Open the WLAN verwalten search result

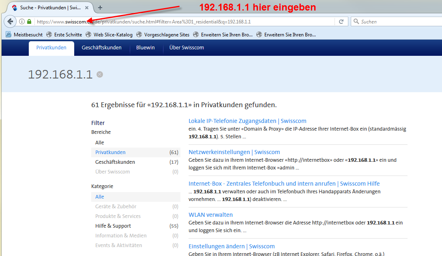[210, 215]
